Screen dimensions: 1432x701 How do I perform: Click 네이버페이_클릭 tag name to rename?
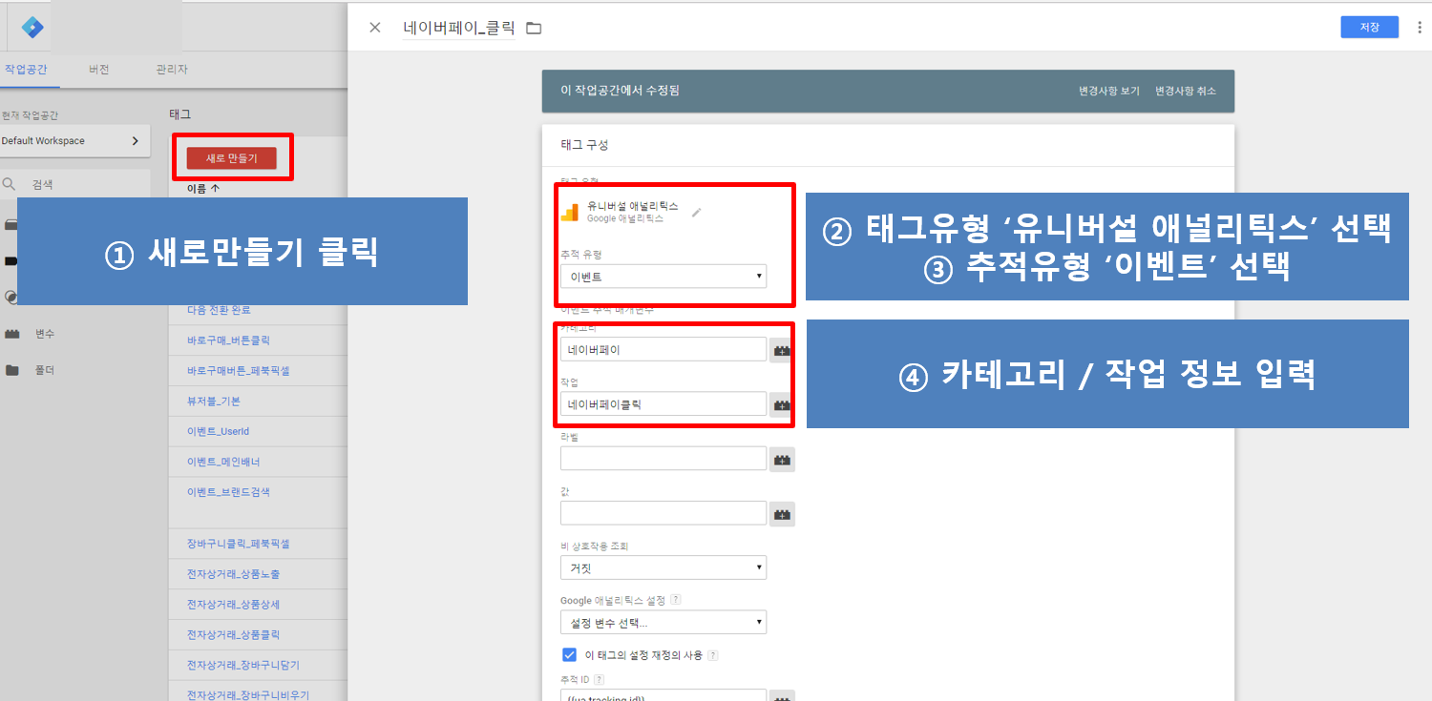458,28
